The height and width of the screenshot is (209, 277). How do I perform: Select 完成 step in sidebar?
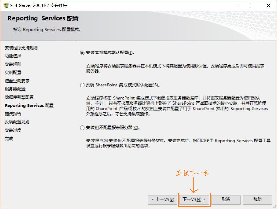(9, 139)
